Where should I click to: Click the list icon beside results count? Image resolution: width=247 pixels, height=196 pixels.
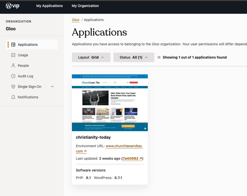tap(159, 57)
